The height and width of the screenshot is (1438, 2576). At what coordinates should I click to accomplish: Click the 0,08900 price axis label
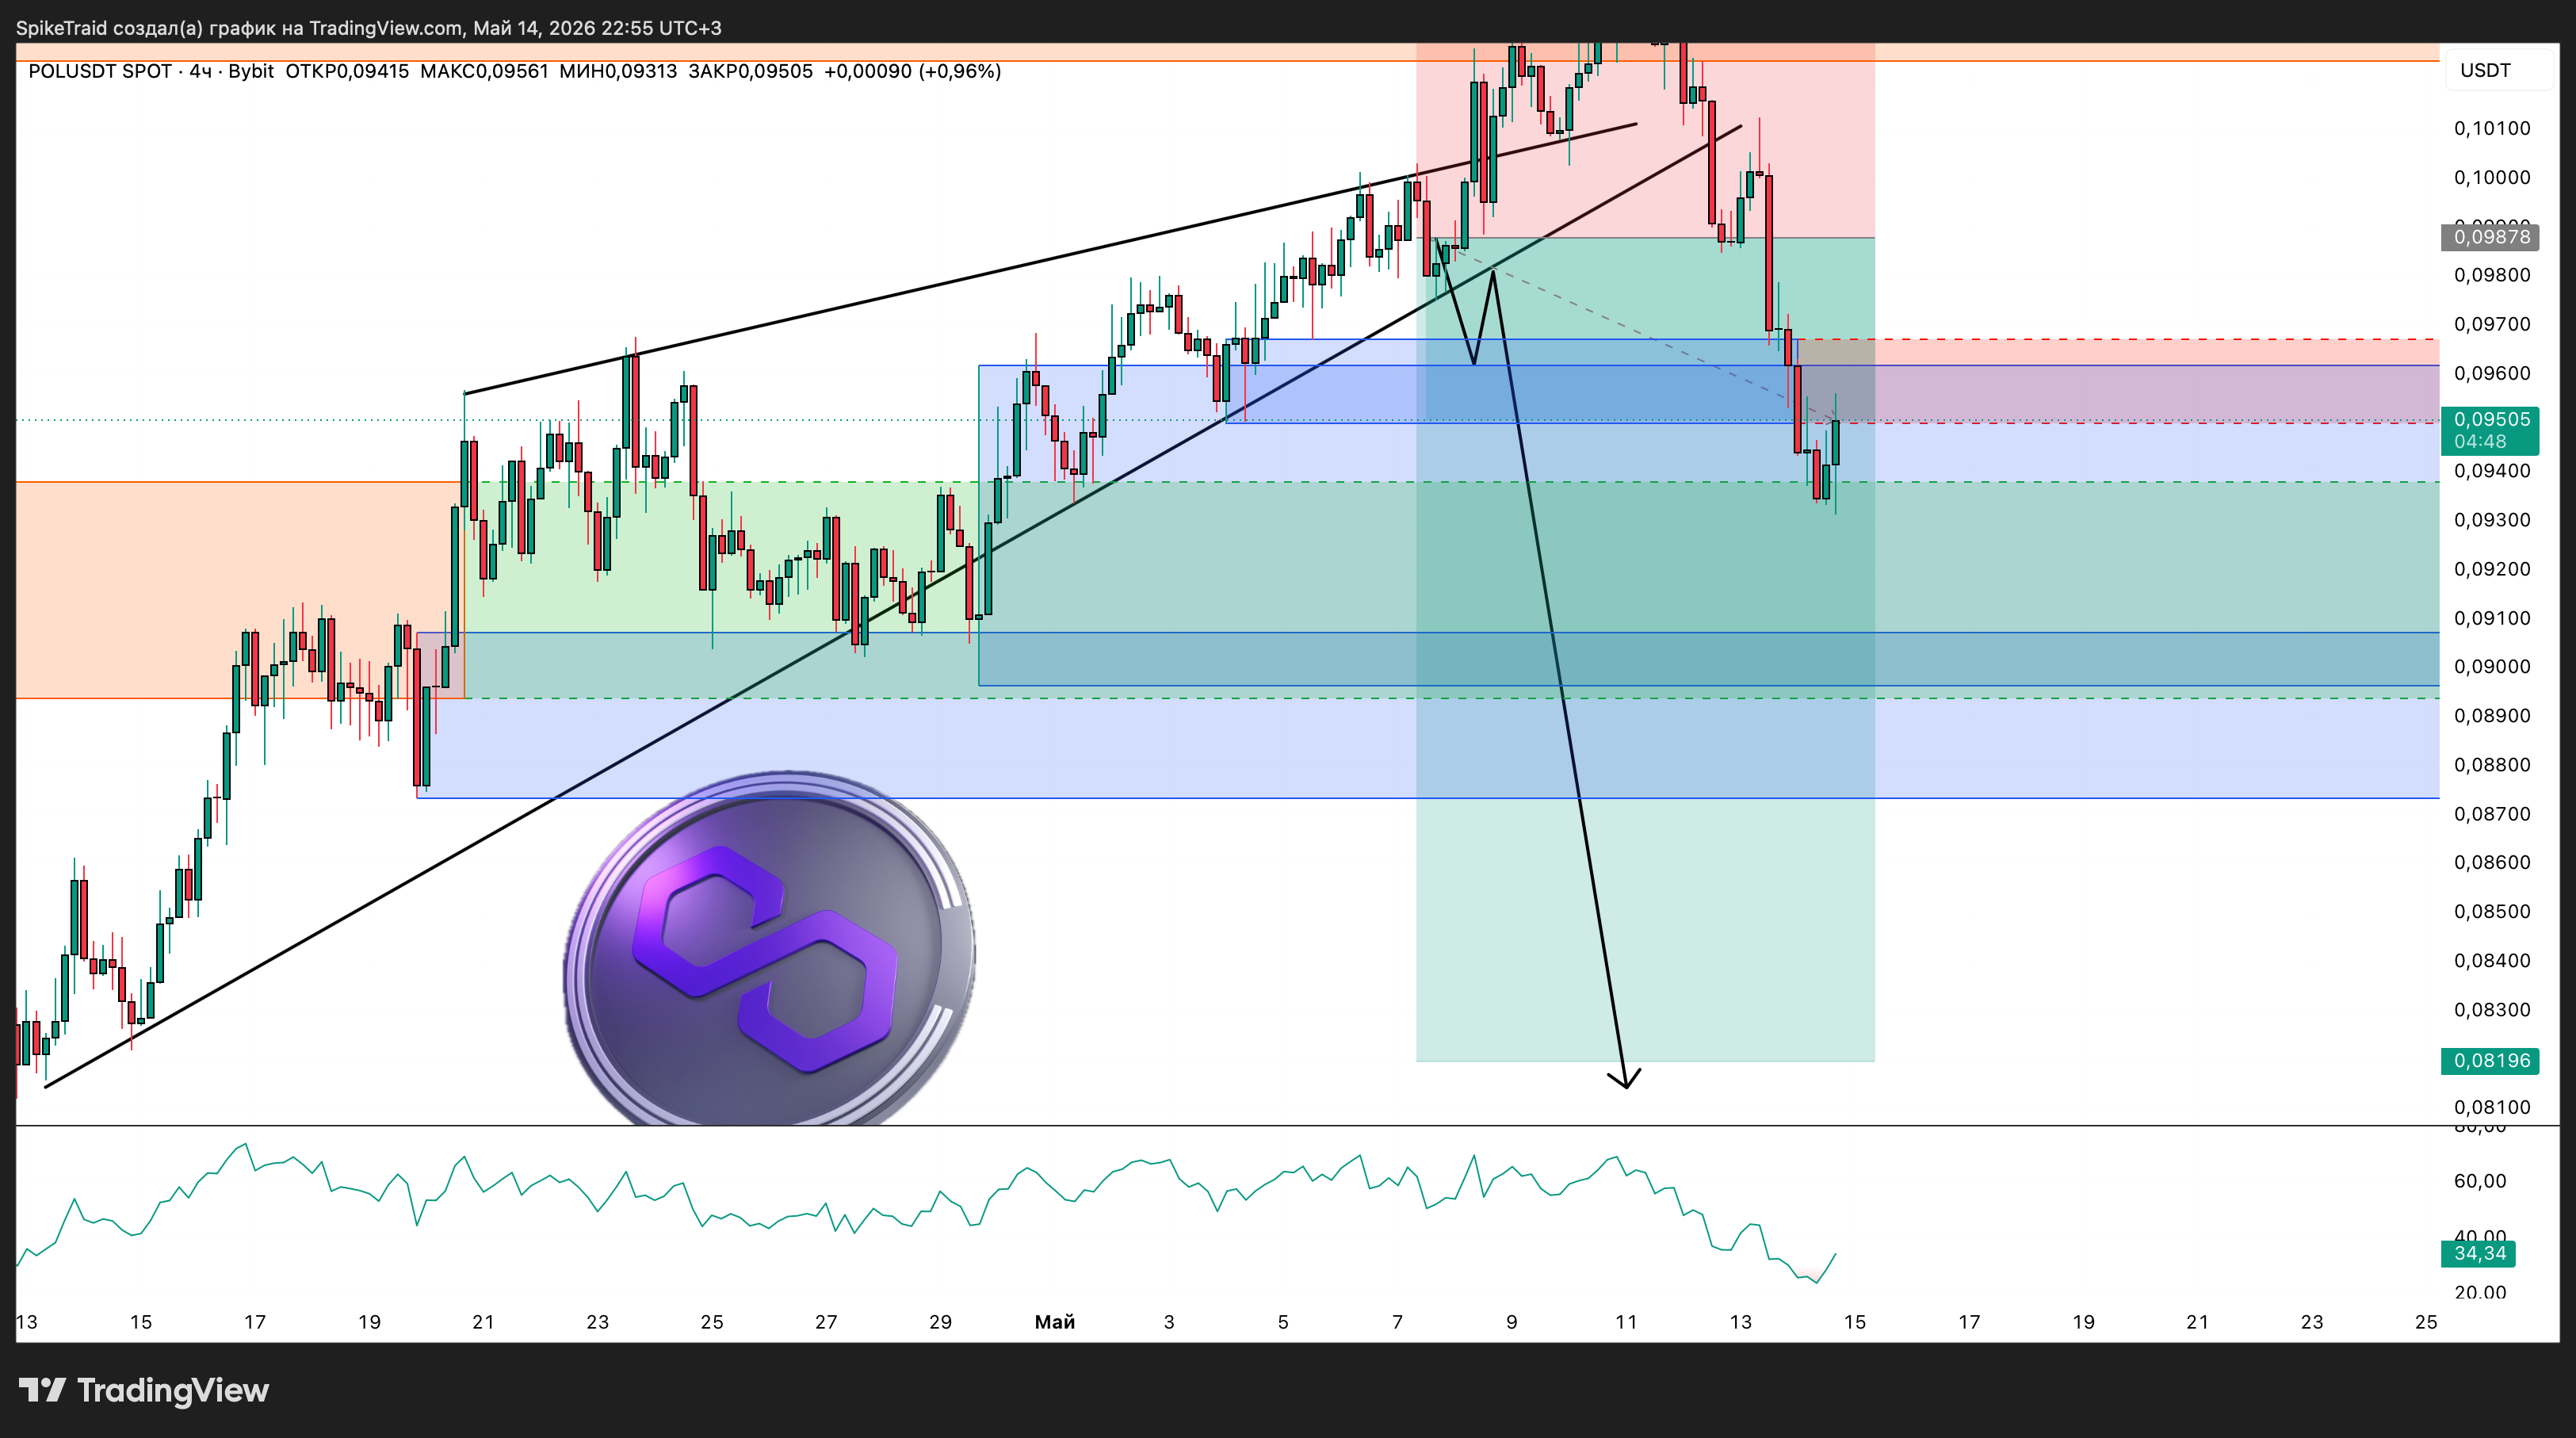[x=2492, y=716]
